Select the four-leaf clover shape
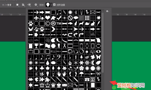This screenshot has height=90, width=151. click(x=93, y=57)
